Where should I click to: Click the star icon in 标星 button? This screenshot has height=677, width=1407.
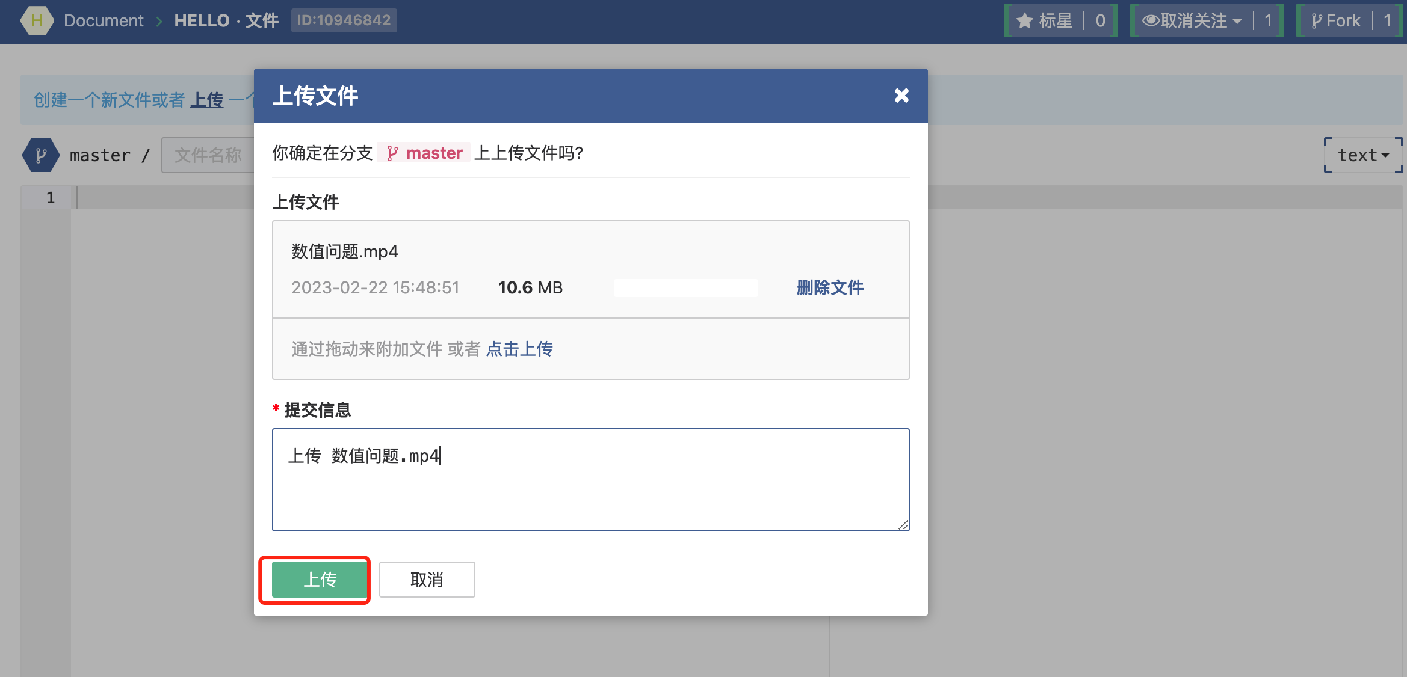[1024, 21]
